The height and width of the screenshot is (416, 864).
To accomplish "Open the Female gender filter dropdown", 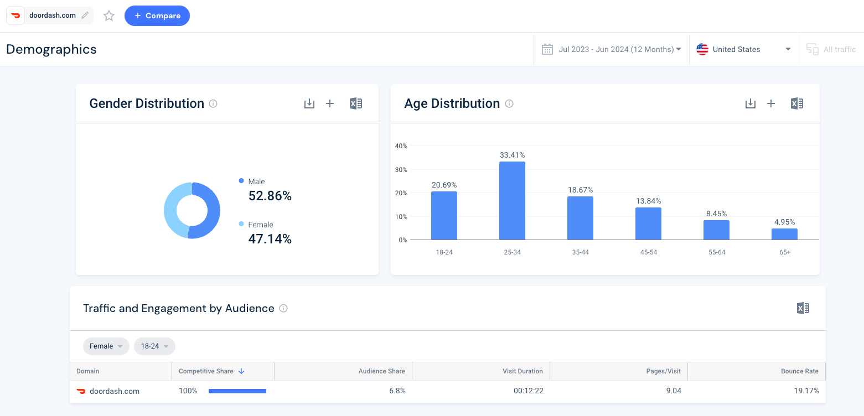I will [x=106, y=346].
